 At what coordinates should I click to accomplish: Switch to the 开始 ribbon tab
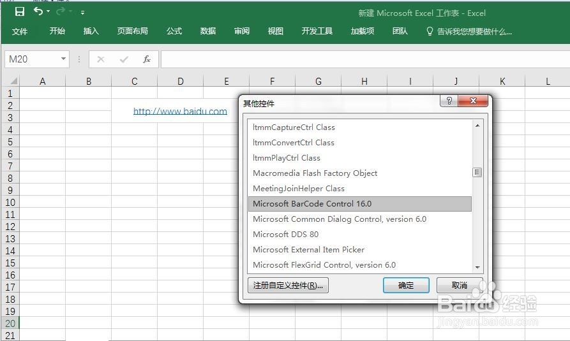57,31
